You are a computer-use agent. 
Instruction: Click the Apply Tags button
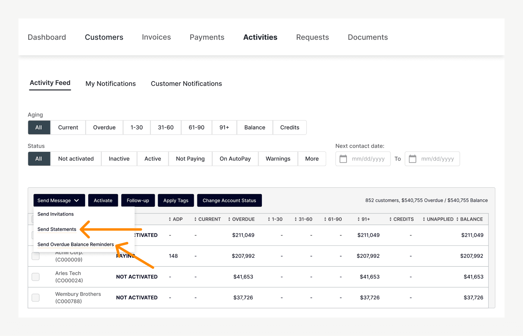coord(176,201)
